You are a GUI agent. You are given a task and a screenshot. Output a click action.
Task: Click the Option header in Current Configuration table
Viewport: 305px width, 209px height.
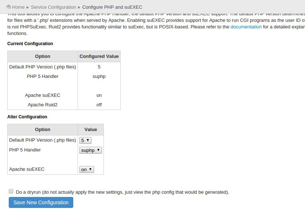[43, 56]
